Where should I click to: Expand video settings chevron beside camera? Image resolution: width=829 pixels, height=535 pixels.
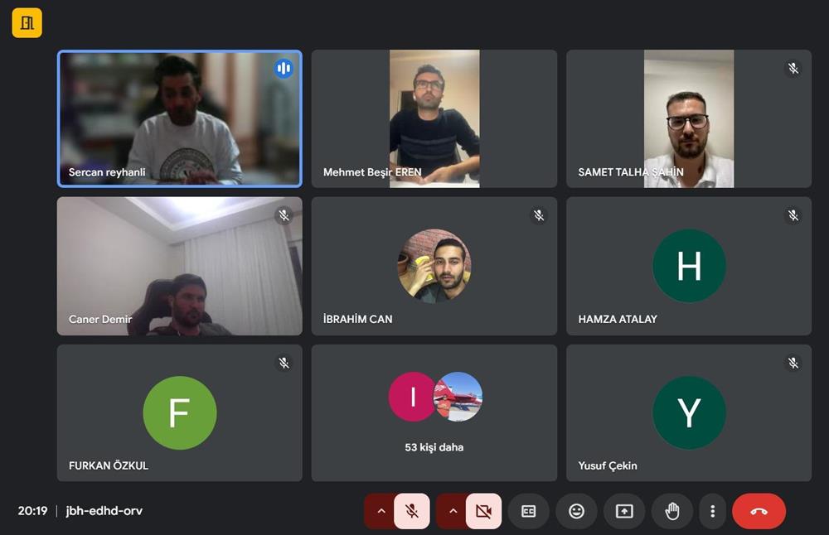[453, 511]
